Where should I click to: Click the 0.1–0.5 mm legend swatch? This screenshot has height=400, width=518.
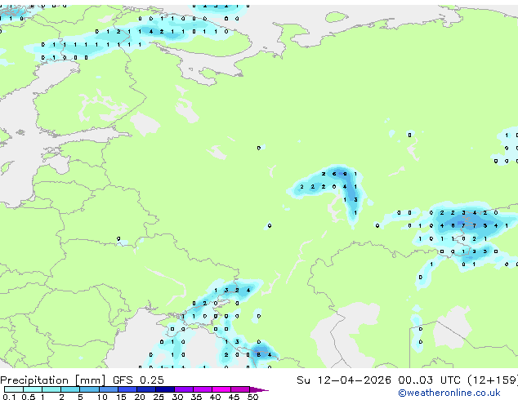point(14,389)
